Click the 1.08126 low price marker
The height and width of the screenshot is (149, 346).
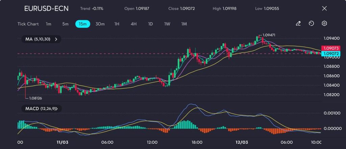[x=35, y=98]
